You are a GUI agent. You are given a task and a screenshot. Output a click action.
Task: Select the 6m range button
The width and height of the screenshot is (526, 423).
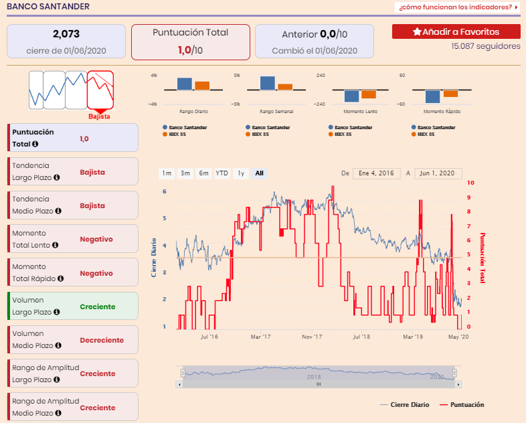tap(203, 173)
